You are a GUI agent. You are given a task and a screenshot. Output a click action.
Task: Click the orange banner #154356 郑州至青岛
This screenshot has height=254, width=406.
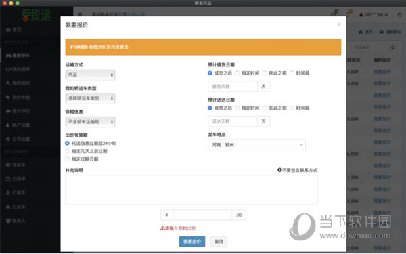[x=203, y=47]
